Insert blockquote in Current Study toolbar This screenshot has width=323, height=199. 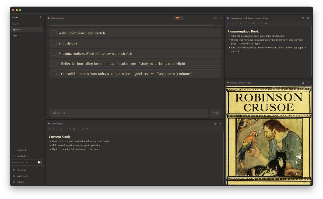[87, 129]
